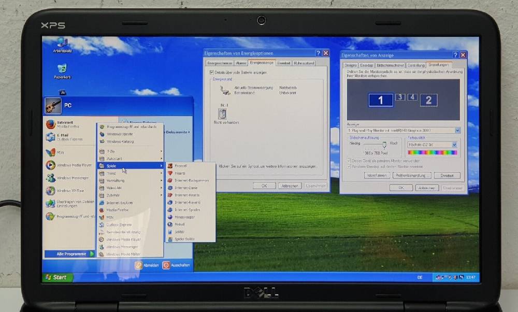Click DE language indicator on taskbar
This screenshot has width=518, height=312.
(420, 277)
